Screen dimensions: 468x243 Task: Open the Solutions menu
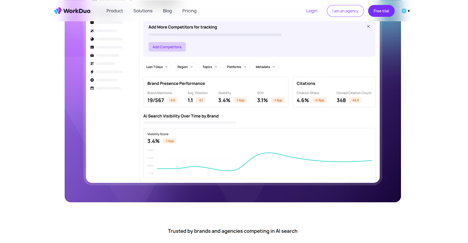143,11
